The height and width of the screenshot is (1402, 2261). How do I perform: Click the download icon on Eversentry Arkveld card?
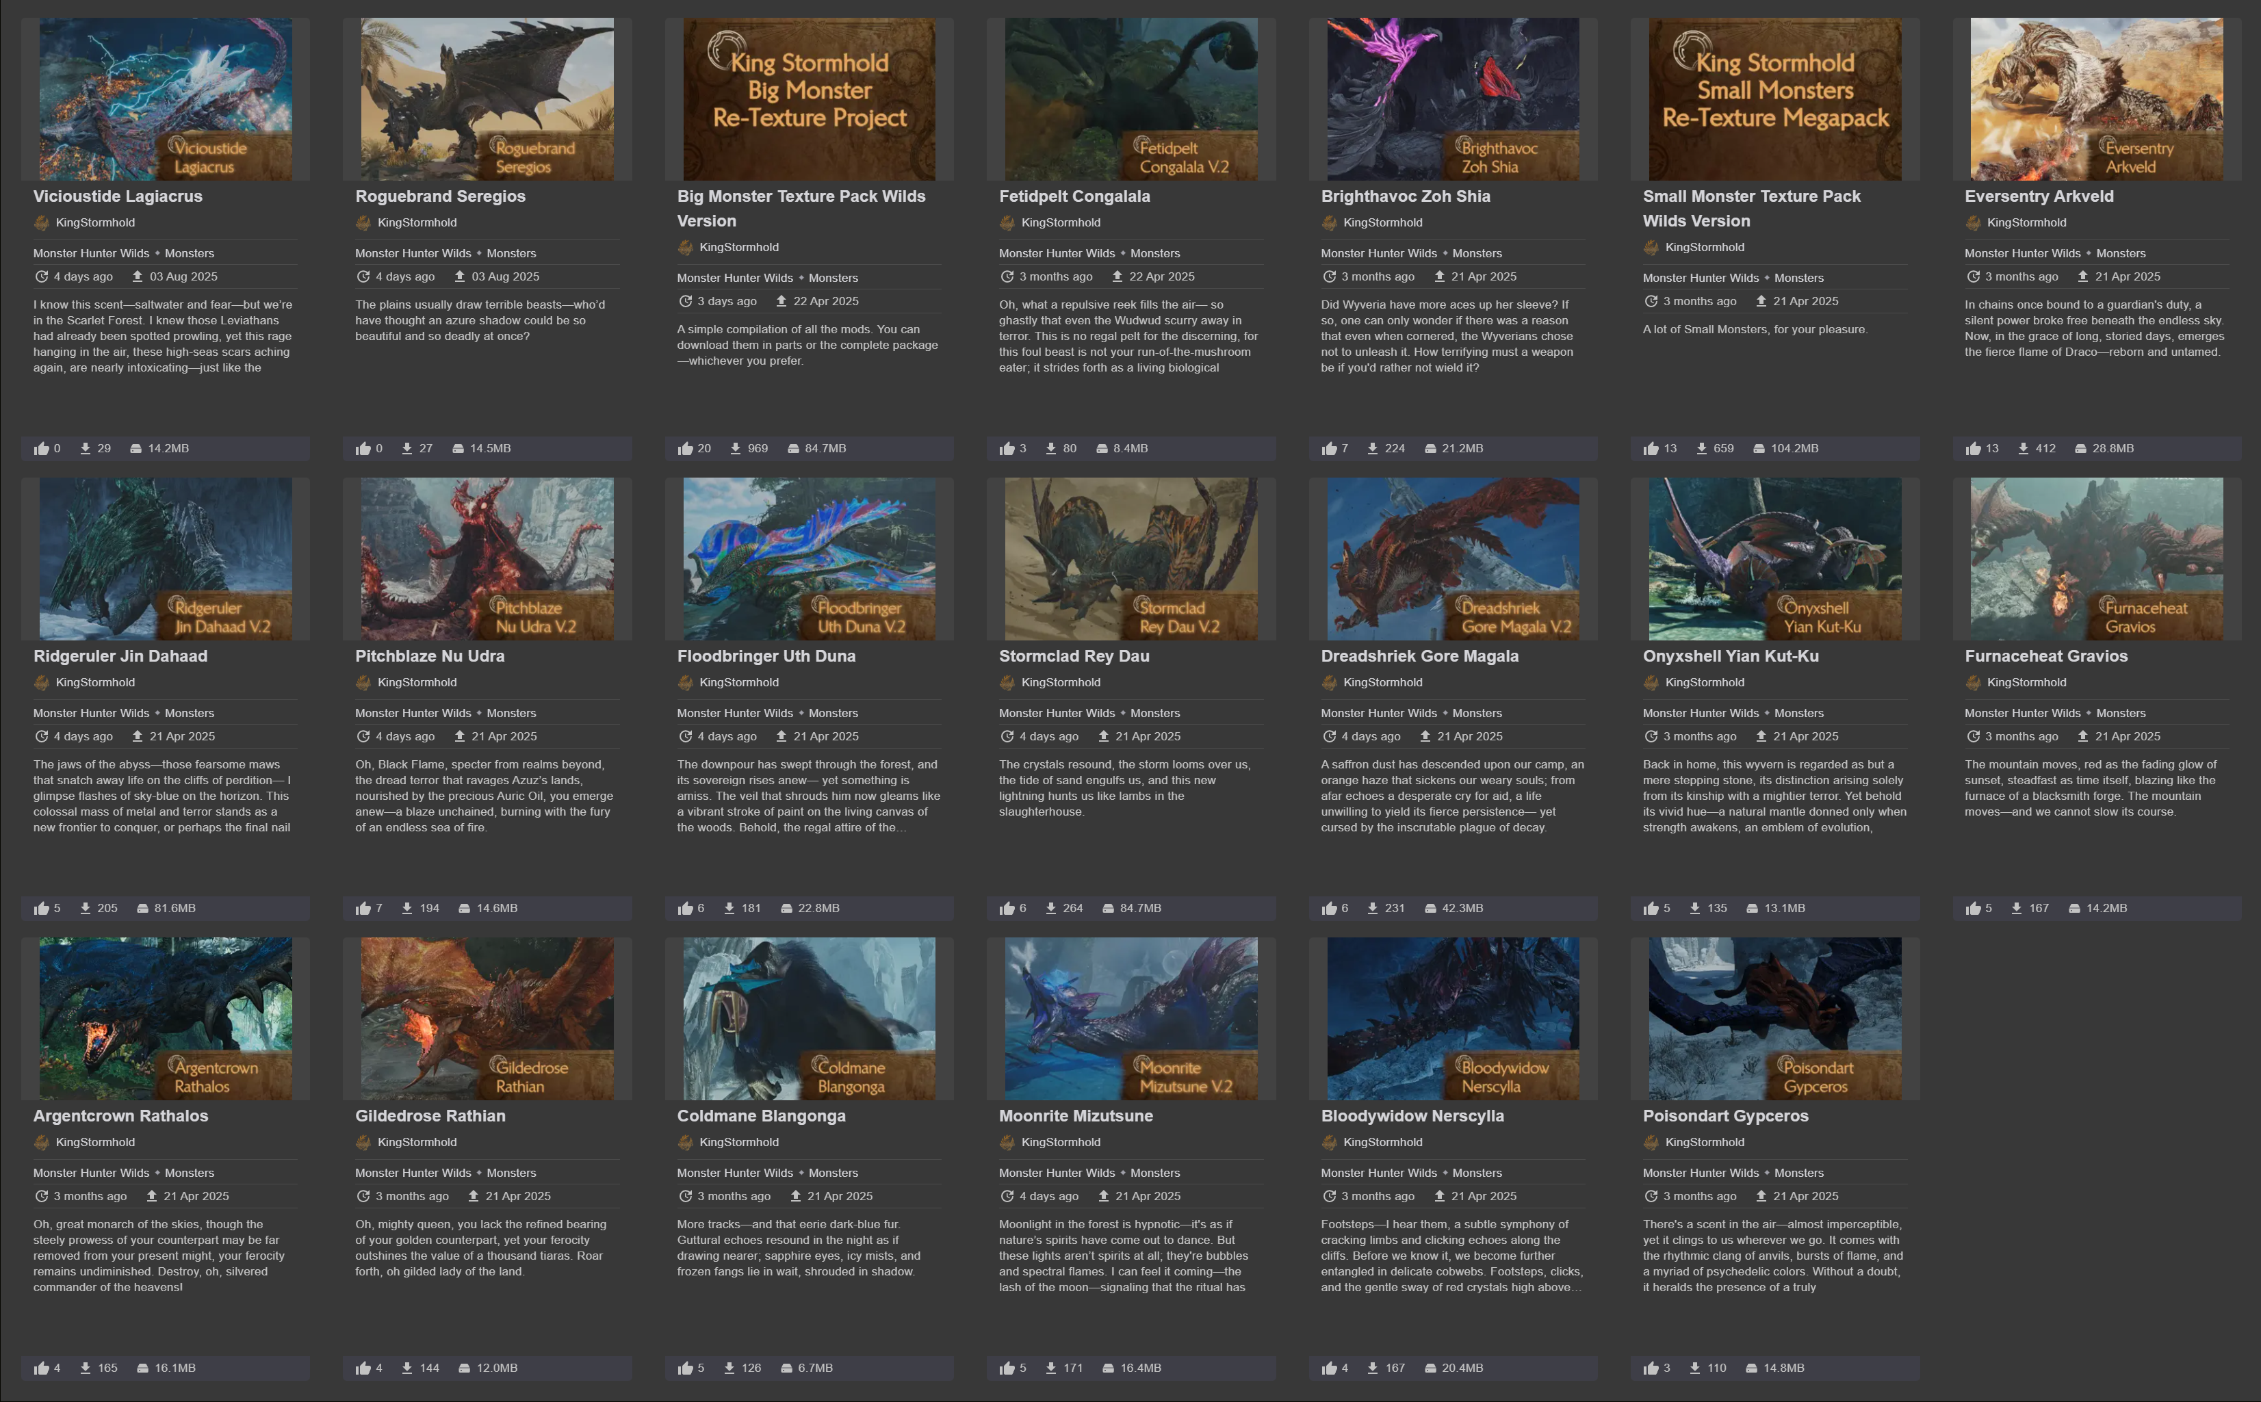(2024, 449)
